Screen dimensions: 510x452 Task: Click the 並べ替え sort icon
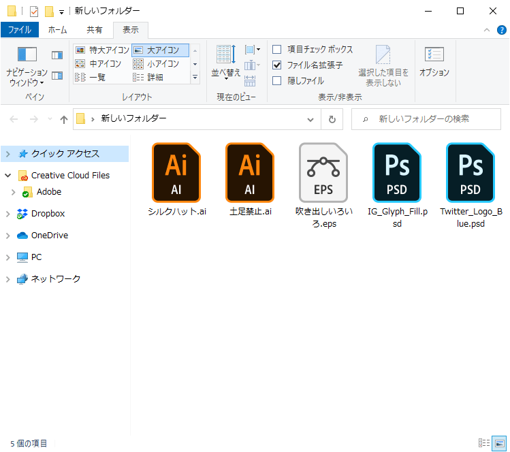[x=226, y=54]
